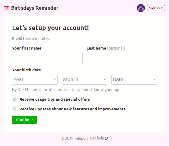
Task: Click the "Last name (optional)" label text
Action: [x=106, y=48]
